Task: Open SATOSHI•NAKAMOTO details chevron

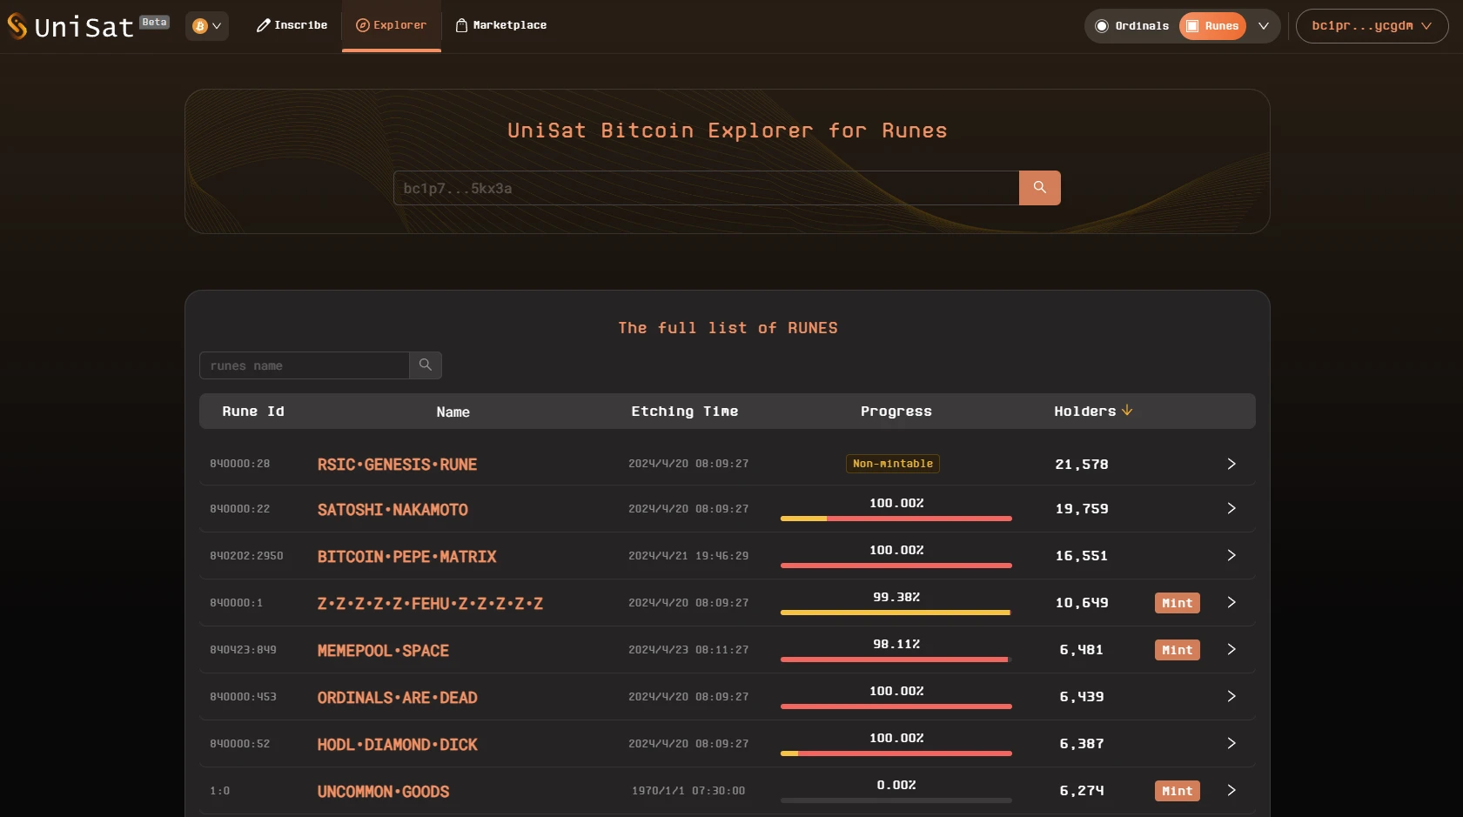Action: 1231,508
